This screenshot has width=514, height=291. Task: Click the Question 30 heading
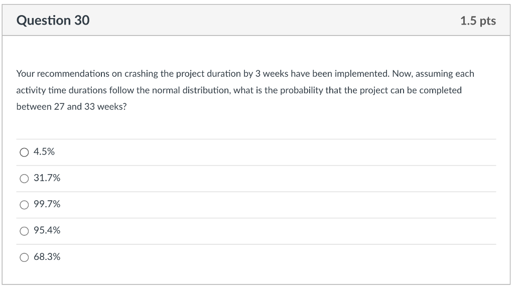click(53, 21)
